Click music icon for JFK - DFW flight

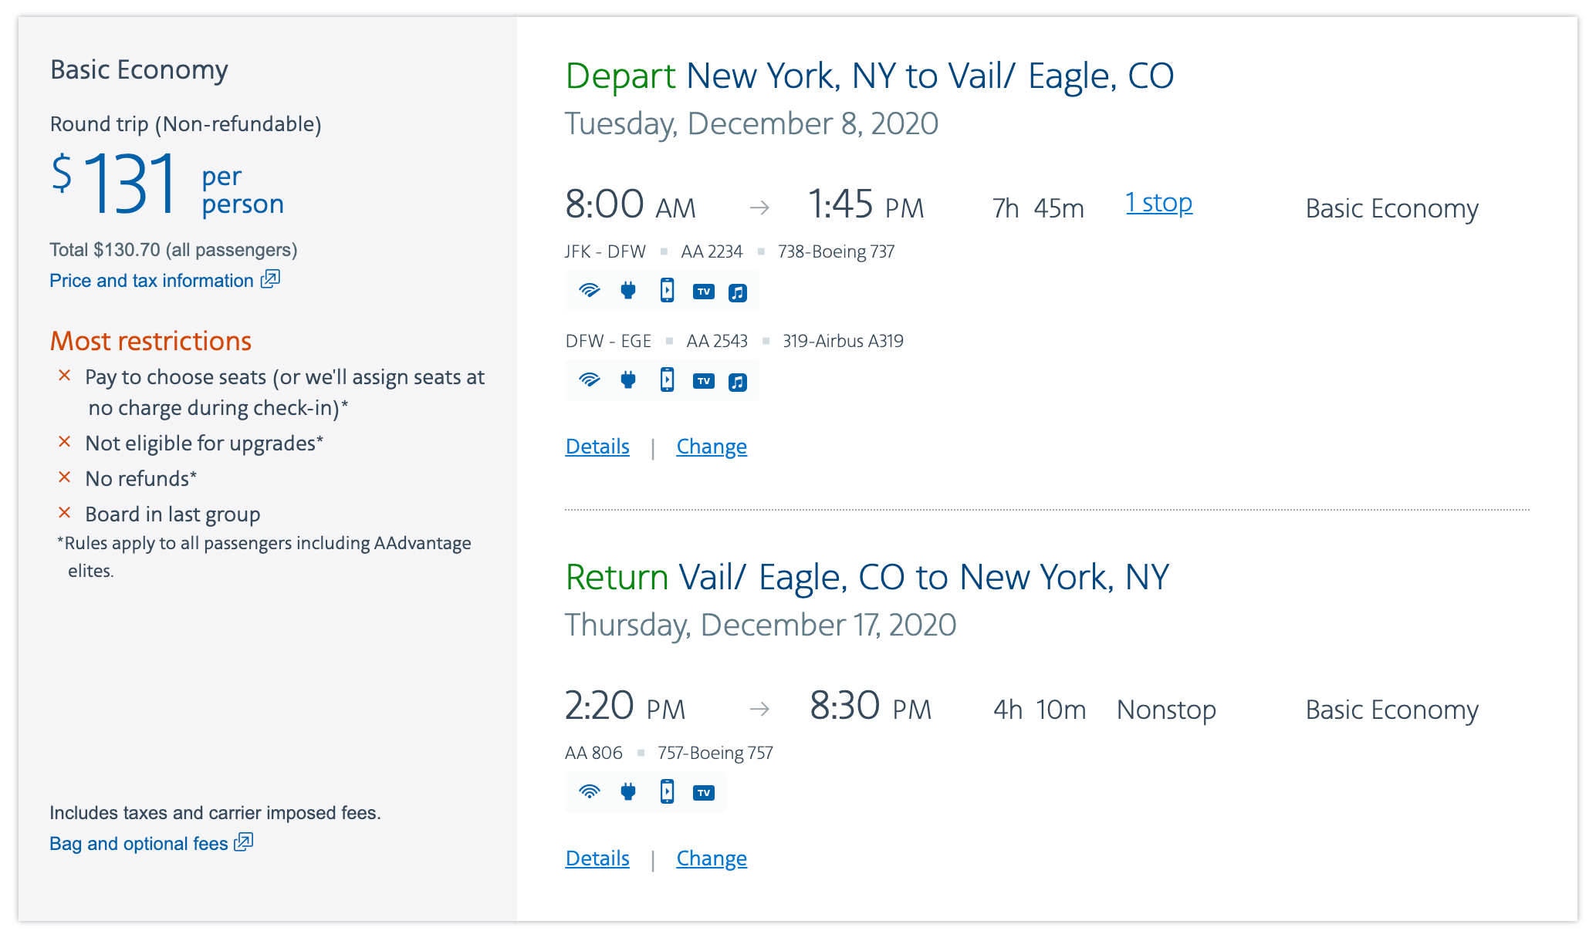tap(738, 292)
